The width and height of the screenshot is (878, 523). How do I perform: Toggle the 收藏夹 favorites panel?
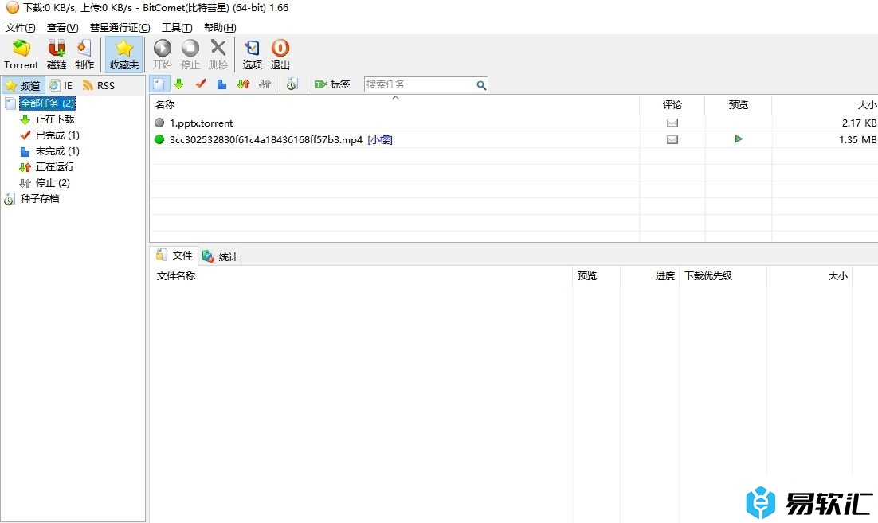[123, 54]
